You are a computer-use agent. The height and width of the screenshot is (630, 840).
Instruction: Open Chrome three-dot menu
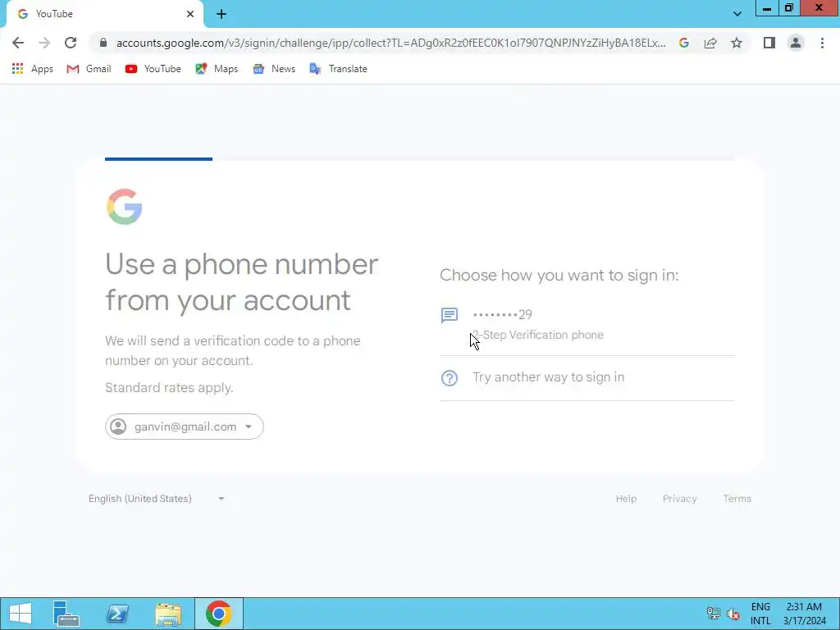[x=822, y=43]
